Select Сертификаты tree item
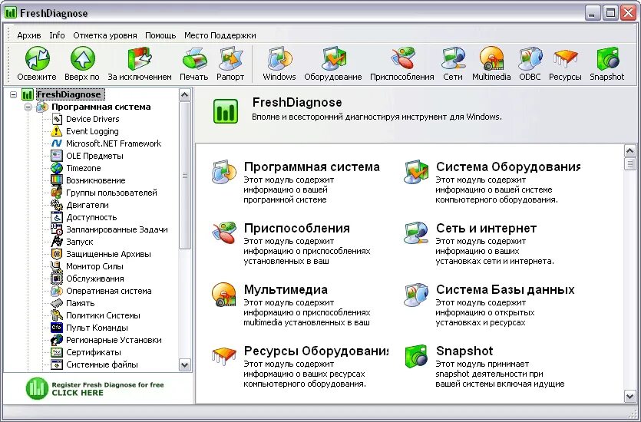 [x=94, y=352]
